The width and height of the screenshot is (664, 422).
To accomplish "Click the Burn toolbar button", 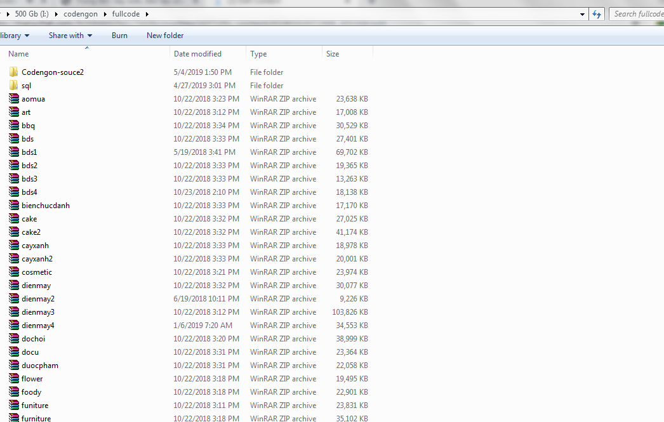I will pyautogui.click(x=119, y=36).
